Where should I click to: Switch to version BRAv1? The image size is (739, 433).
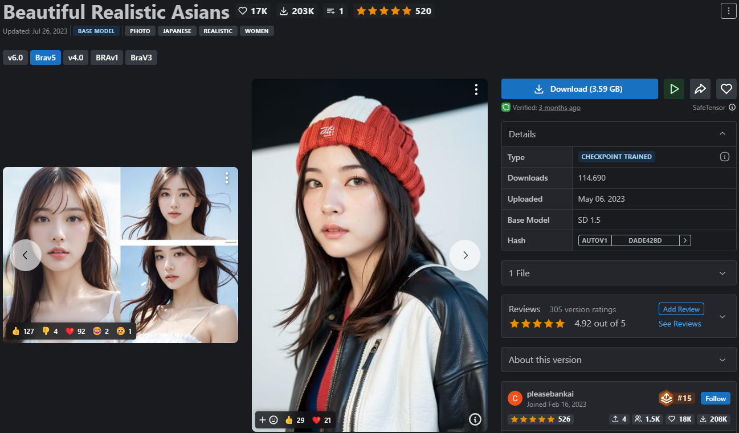coord(107,58)
